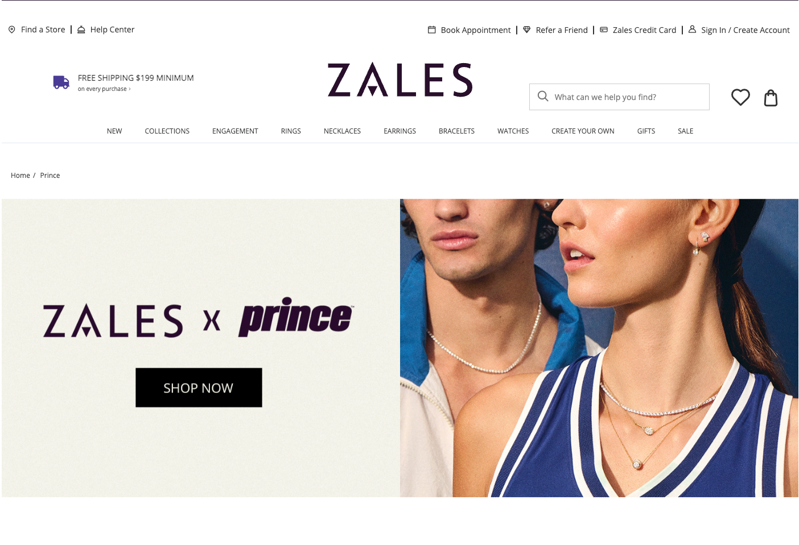The image size is (799, 545).
Task: Click Sign In / Create Account link
Action: pyautogui.click(x=746, y=30)
